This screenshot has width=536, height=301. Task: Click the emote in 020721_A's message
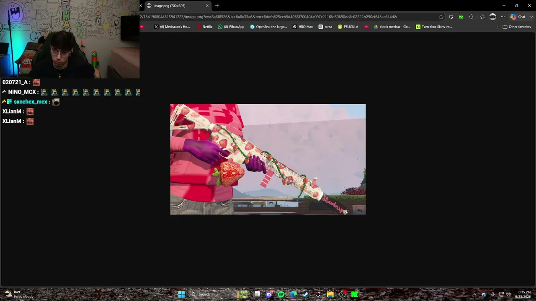tap(36, 82)
